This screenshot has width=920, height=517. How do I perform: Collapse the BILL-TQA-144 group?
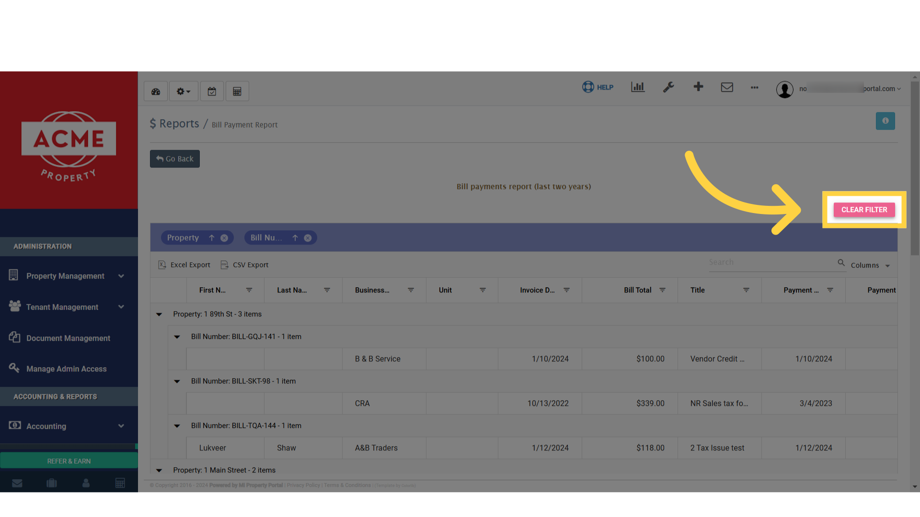click(177, 426)
